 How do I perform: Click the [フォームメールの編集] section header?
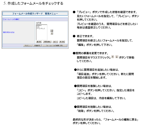coord(11,19)
